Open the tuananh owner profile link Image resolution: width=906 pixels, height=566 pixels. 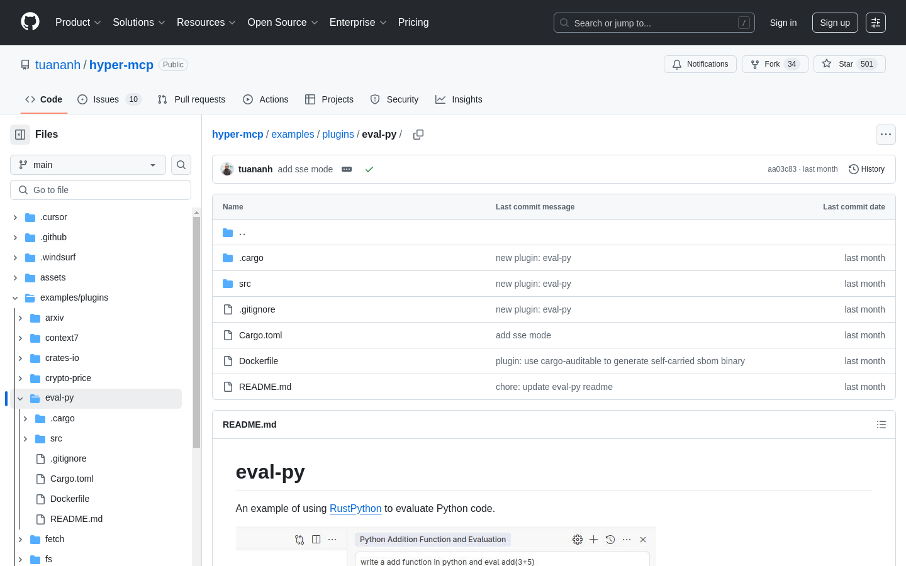(58, 65)
